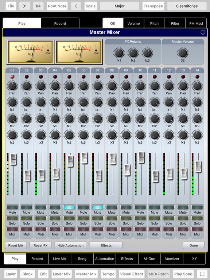
Task: Open the Master Mixer info icon
Action: pos(203,32)
